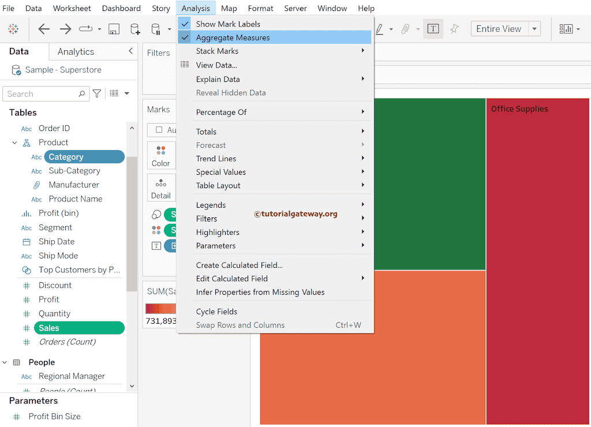Image resolution: width=591 pixels, height=427 pixels.
Task: Collapse the Product hierarchy in Tables
Action: [x=14, y=143]
